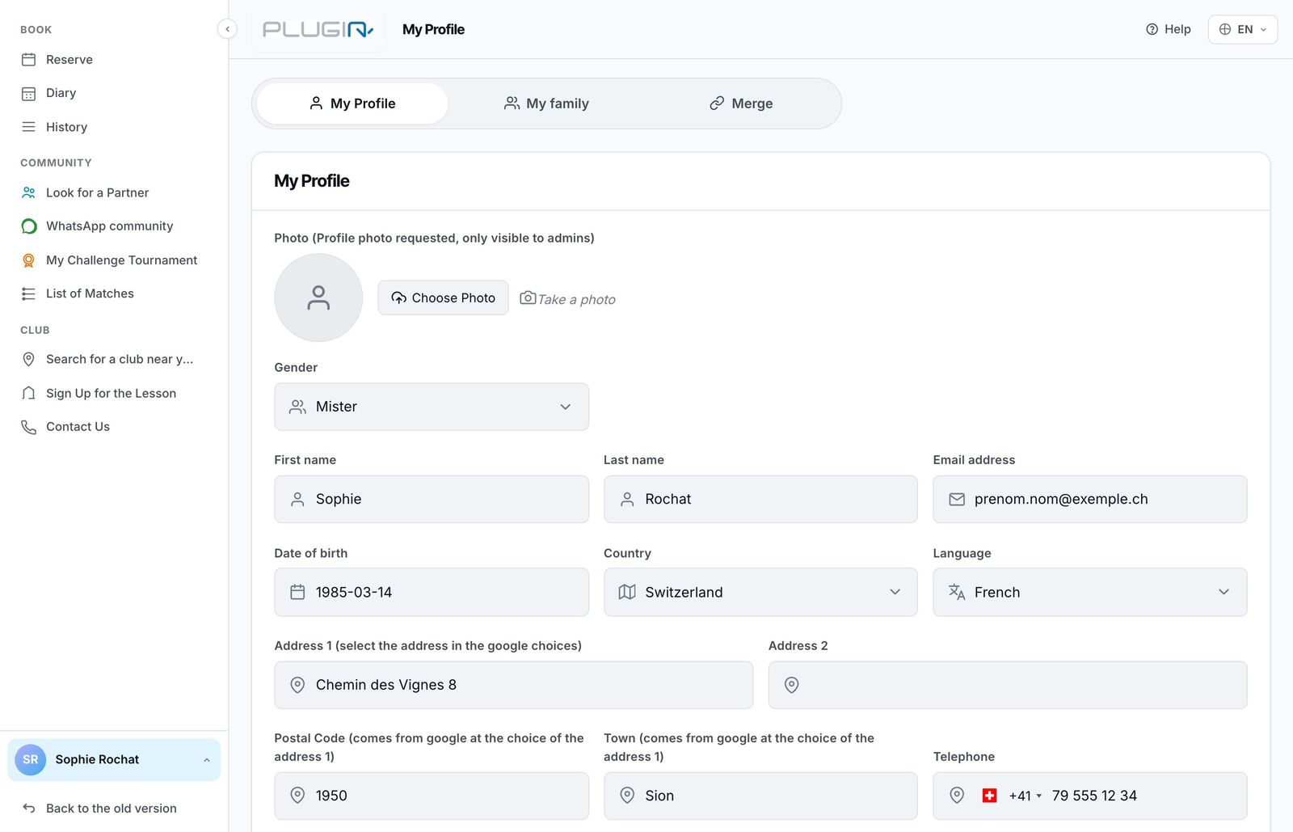Screen dimensions: 1293x832
Task: Click the SR avatar badge
Action: click(x=31, y=760)
